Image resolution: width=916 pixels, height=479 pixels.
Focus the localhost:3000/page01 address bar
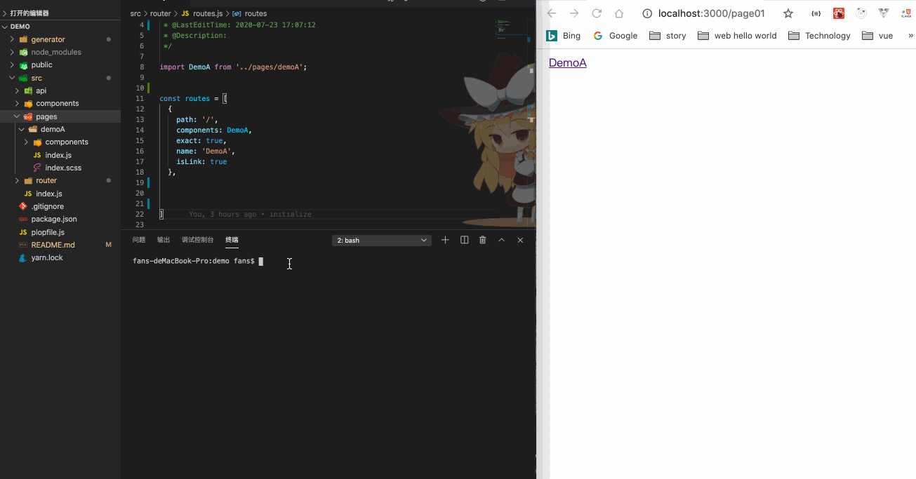(x=711, y=13)
